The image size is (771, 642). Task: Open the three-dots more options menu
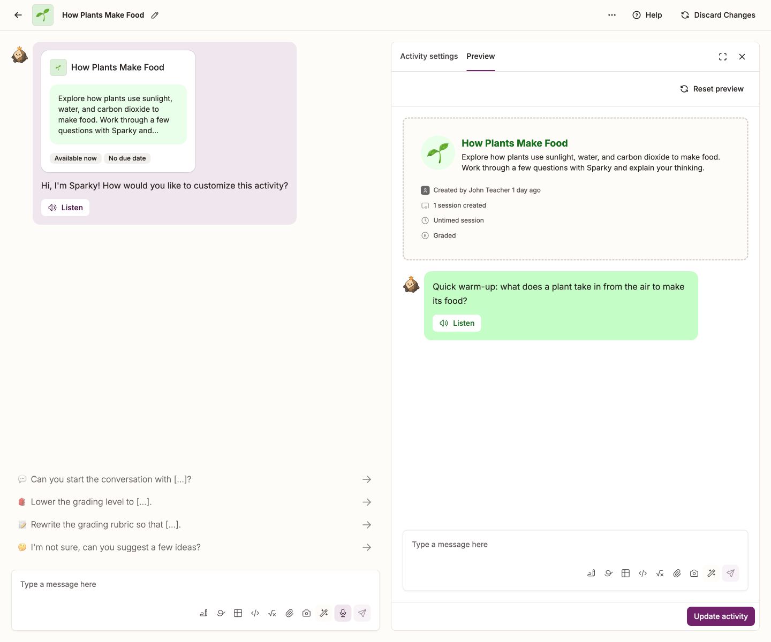[x=612, y=15]
